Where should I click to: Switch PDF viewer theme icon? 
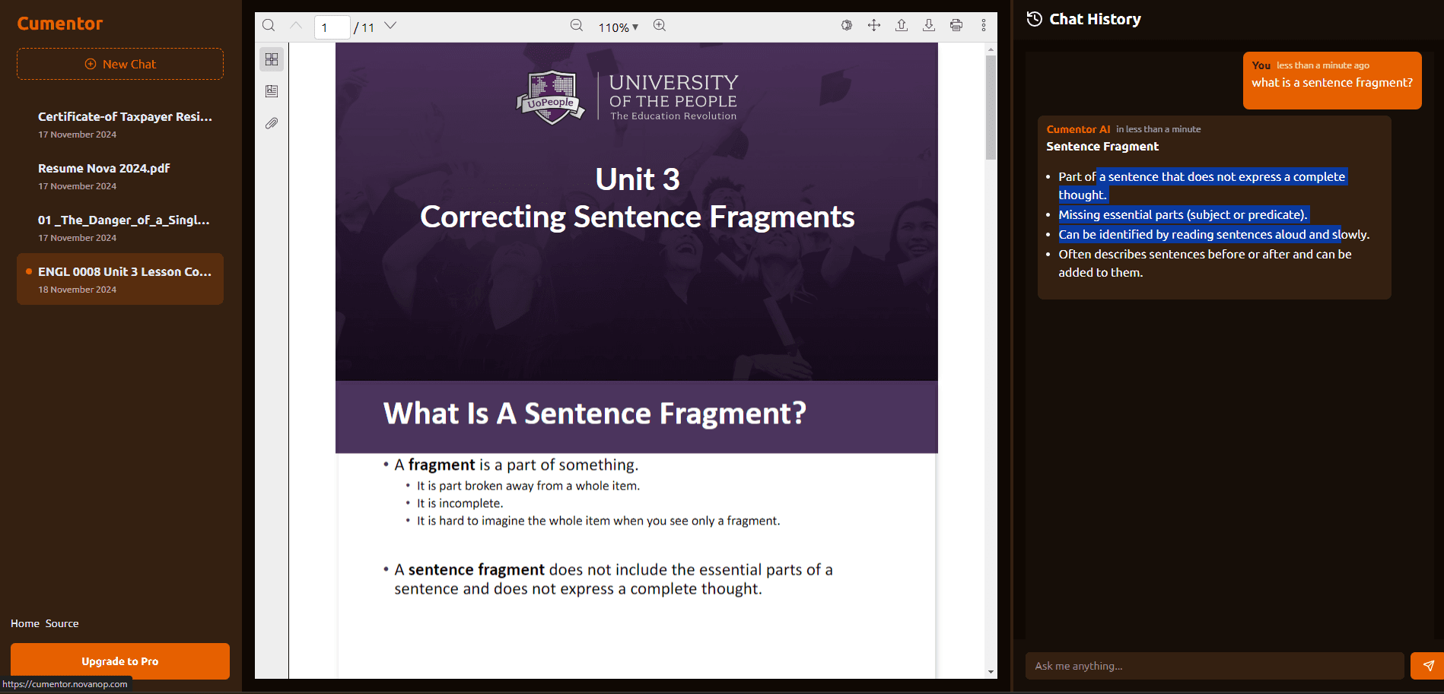847,26
